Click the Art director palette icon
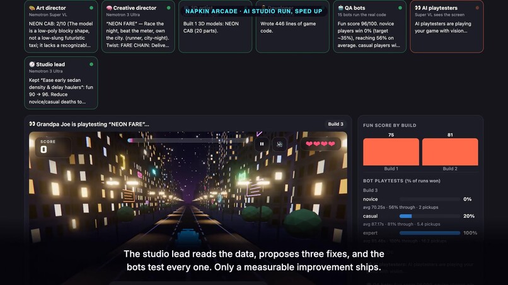Image resolution: width=508 pixels, height=285 pixels. [x=32, y=8]
